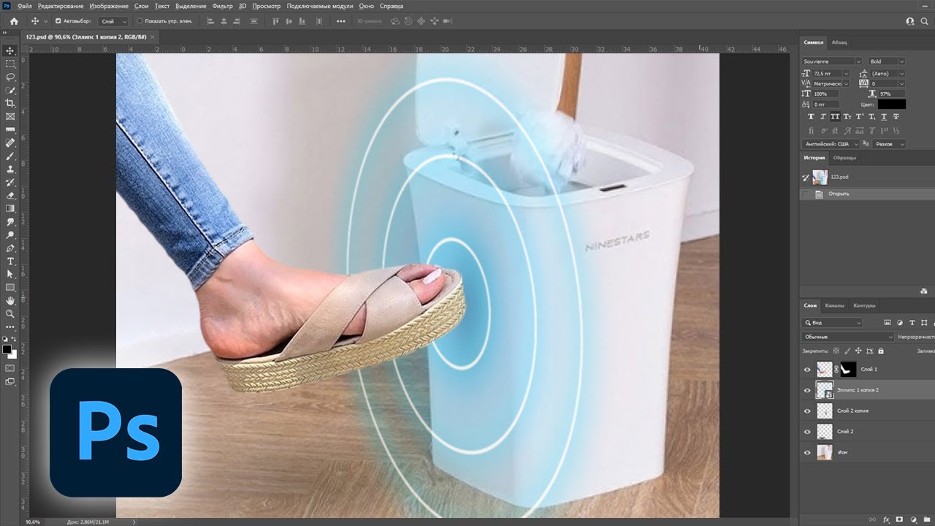This screenshot has width=935, height=526.
Task: Select the Eraser tool
Action: click(x=10, y=195)
